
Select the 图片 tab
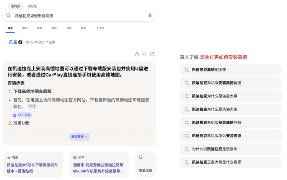[x=25, y=28]
